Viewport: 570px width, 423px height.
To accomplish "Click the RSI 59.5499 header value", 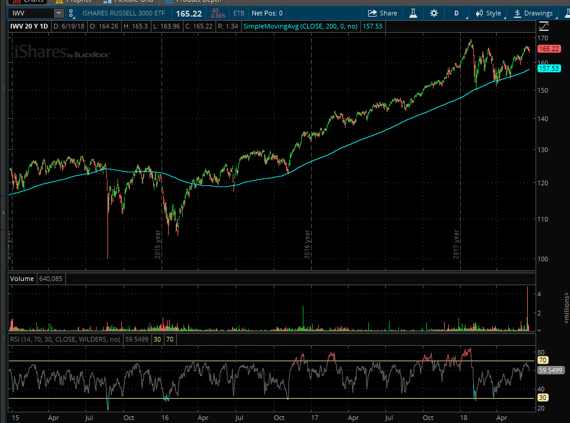I will coord(137,339).
